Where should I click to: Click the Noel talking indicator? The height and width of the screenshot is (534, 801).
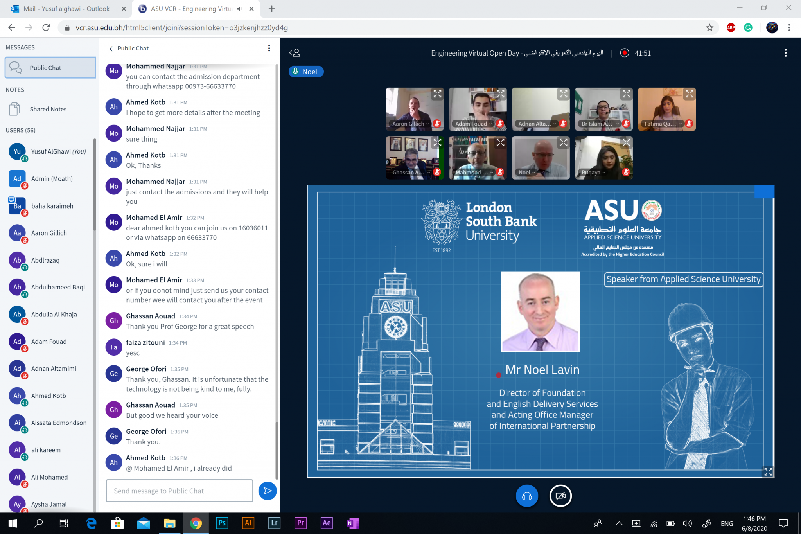(306, 72)
